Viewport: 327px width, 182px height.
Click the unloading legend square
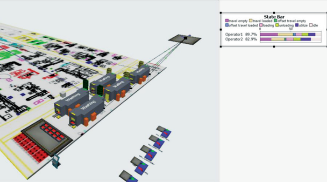(277, 25)
